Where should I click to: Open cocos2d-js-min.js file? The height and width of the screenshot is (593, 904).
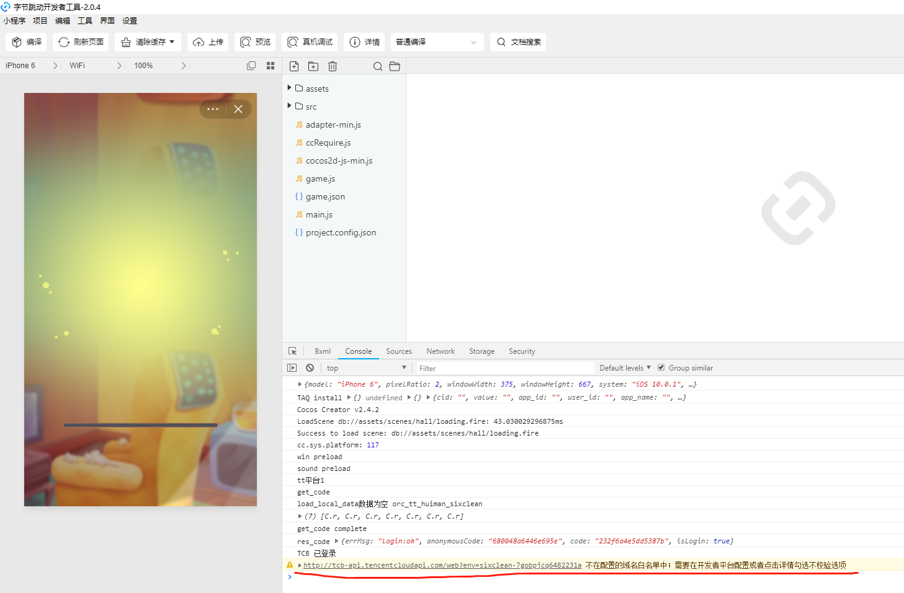click(x=339, y=160)
